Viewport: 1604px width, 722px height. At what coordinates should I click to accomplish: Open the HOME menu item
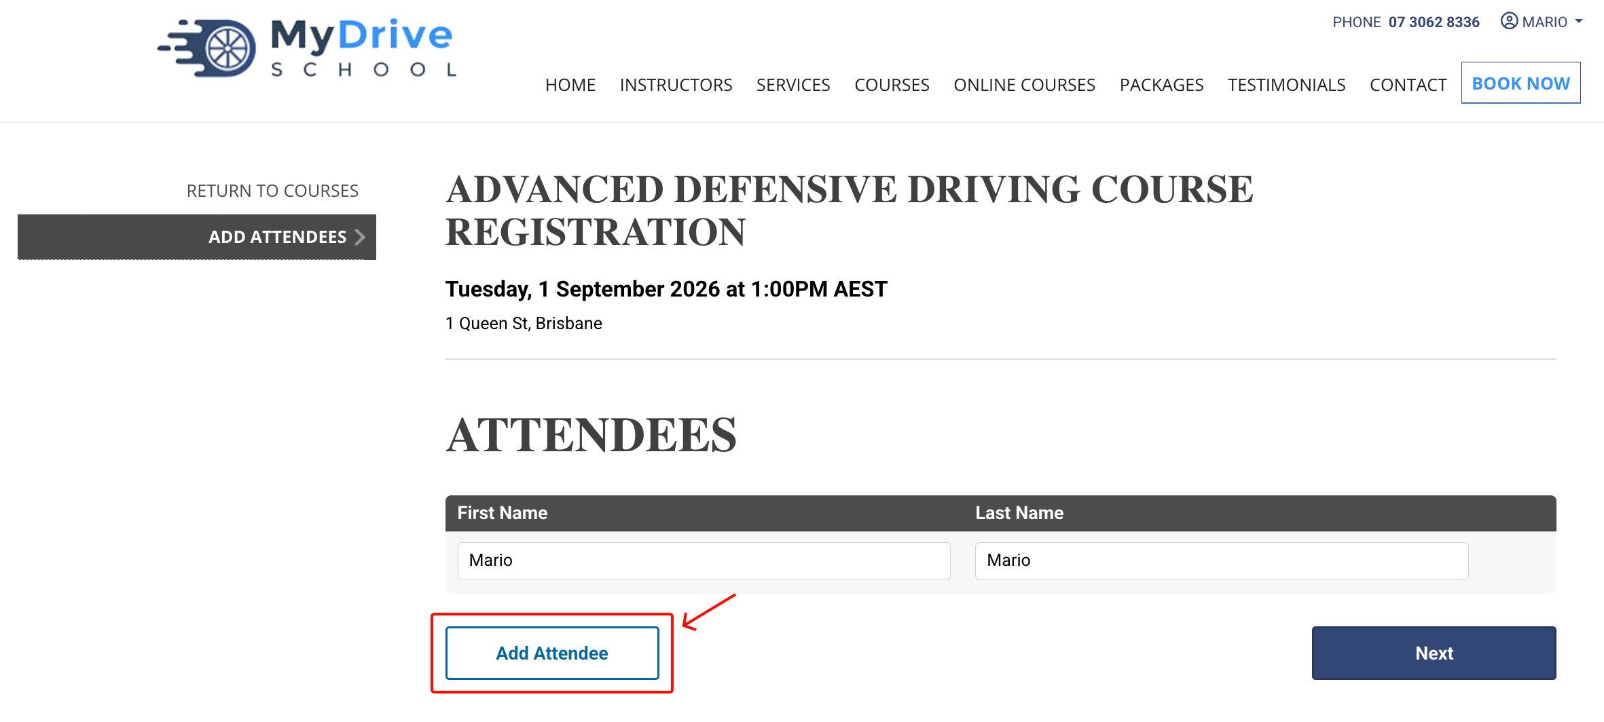(570, 85)
